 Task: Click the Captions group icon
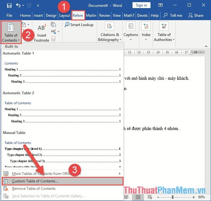(131, 27)
